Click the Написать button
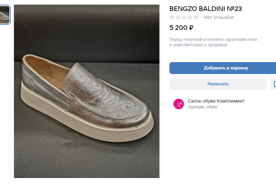This screenshot has height=184, width=276. [218, 84]
